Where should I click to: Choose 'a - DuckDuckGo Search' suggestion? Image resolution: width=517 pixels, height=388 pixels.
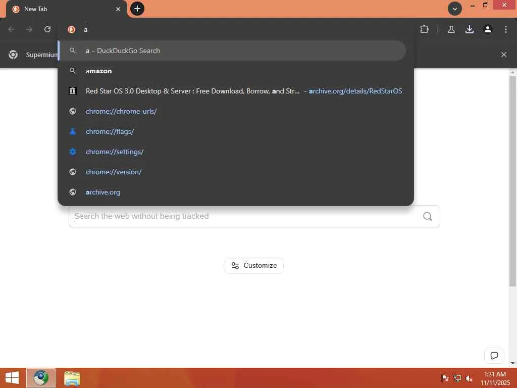(232, 51)
